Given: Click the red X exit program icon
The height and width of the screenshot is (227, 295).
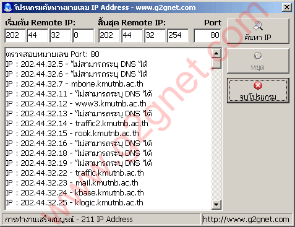Looking at the screenshot, I should pos(258,85).
